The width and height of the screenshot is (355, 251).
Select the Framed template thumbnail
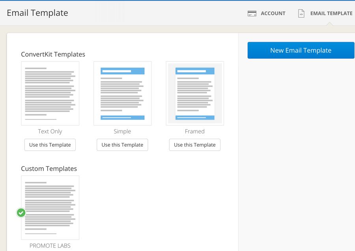click(x=195, y=93)
